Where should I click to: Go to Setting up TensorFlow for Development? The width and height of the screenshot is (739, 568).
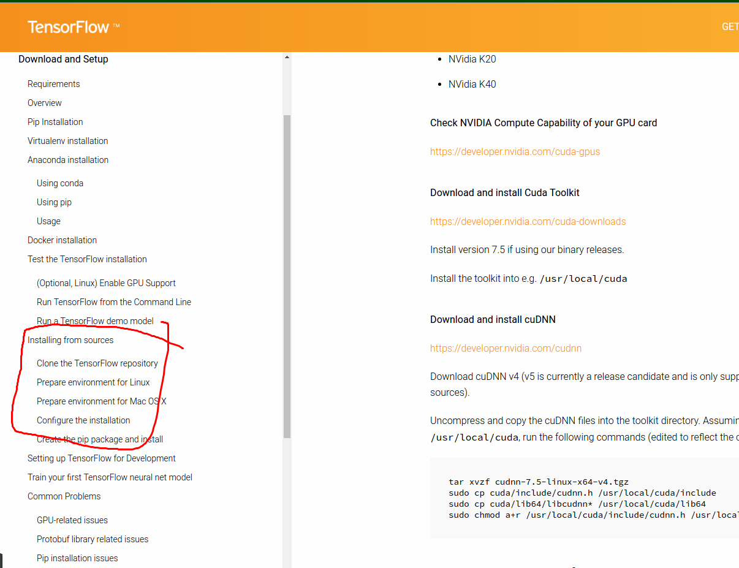coord(102,458)
